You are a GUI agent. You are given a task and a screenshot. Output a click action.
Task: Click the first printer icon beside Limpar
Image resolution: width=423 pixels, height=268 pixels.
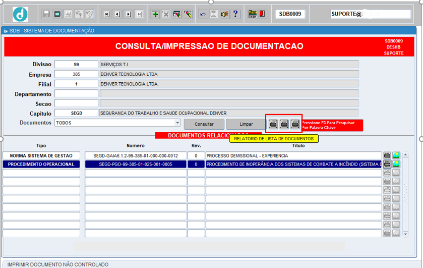[273, 124]
